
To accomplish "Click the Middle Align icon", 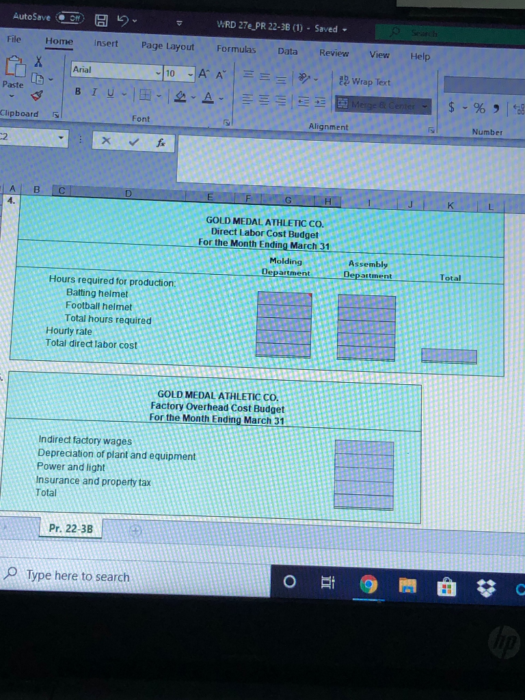I will point(265,78).
